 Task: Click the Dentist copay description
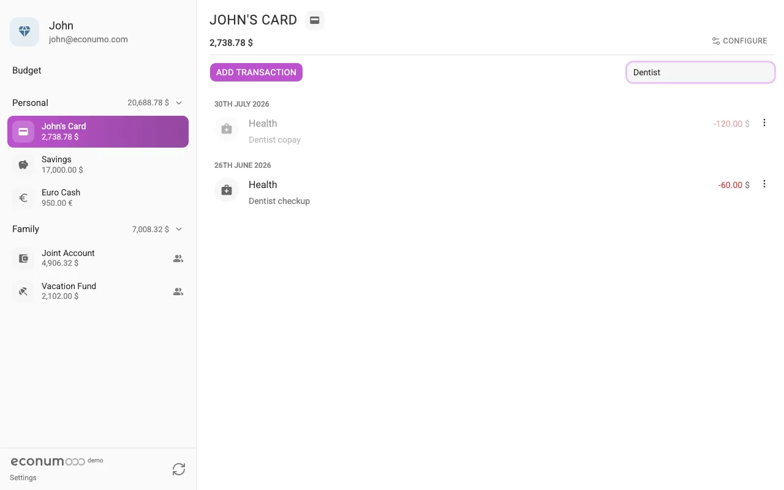(274, 140)
